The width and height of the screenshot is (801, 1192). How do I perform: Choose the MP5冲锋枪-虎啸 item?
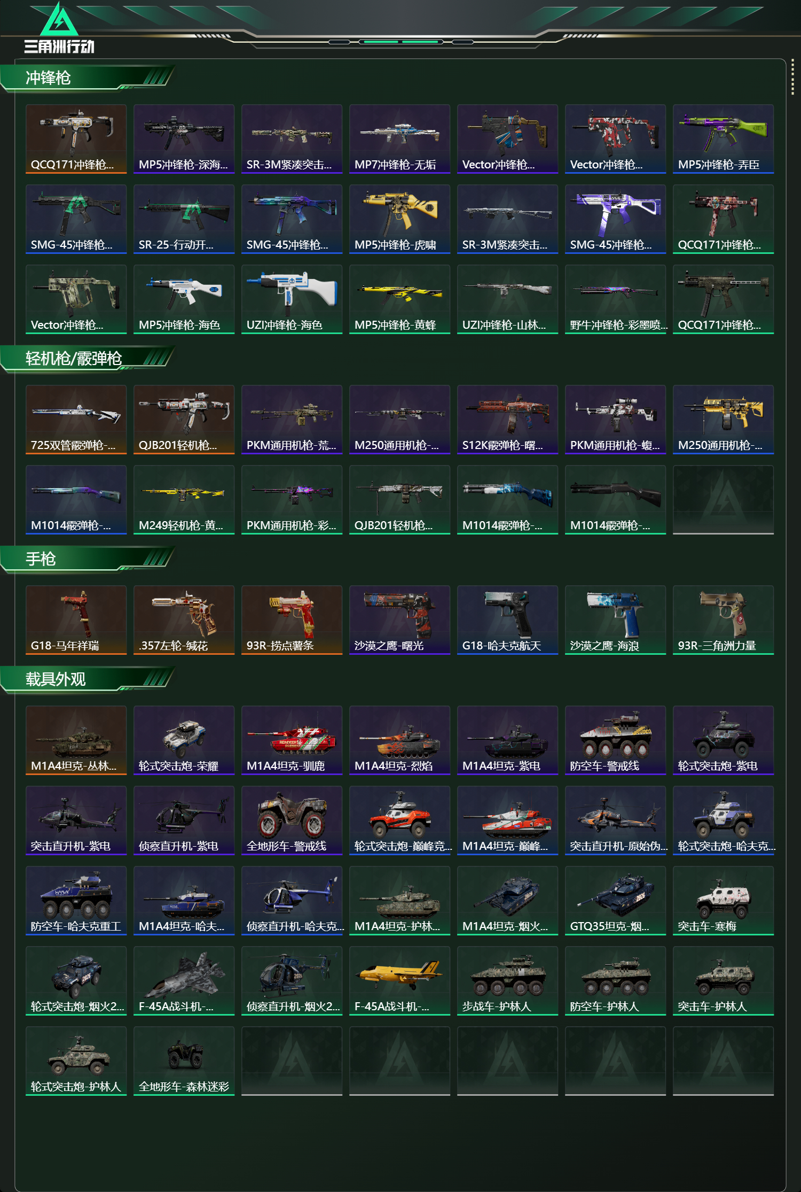[x=399, y=219]
